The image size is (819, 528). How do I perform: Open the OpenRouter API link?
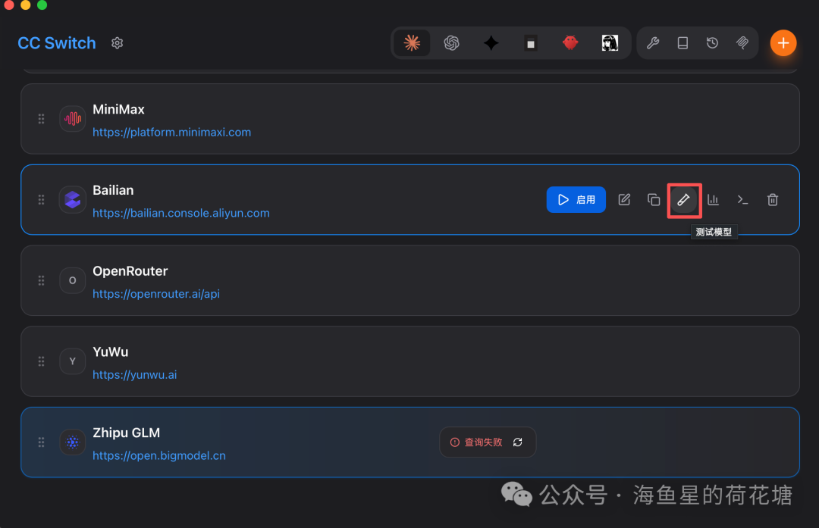[x=156, y=294]
